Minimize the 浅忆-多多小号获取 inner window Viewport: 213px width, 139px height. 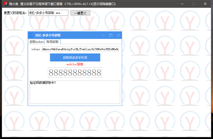click(103, 35)
